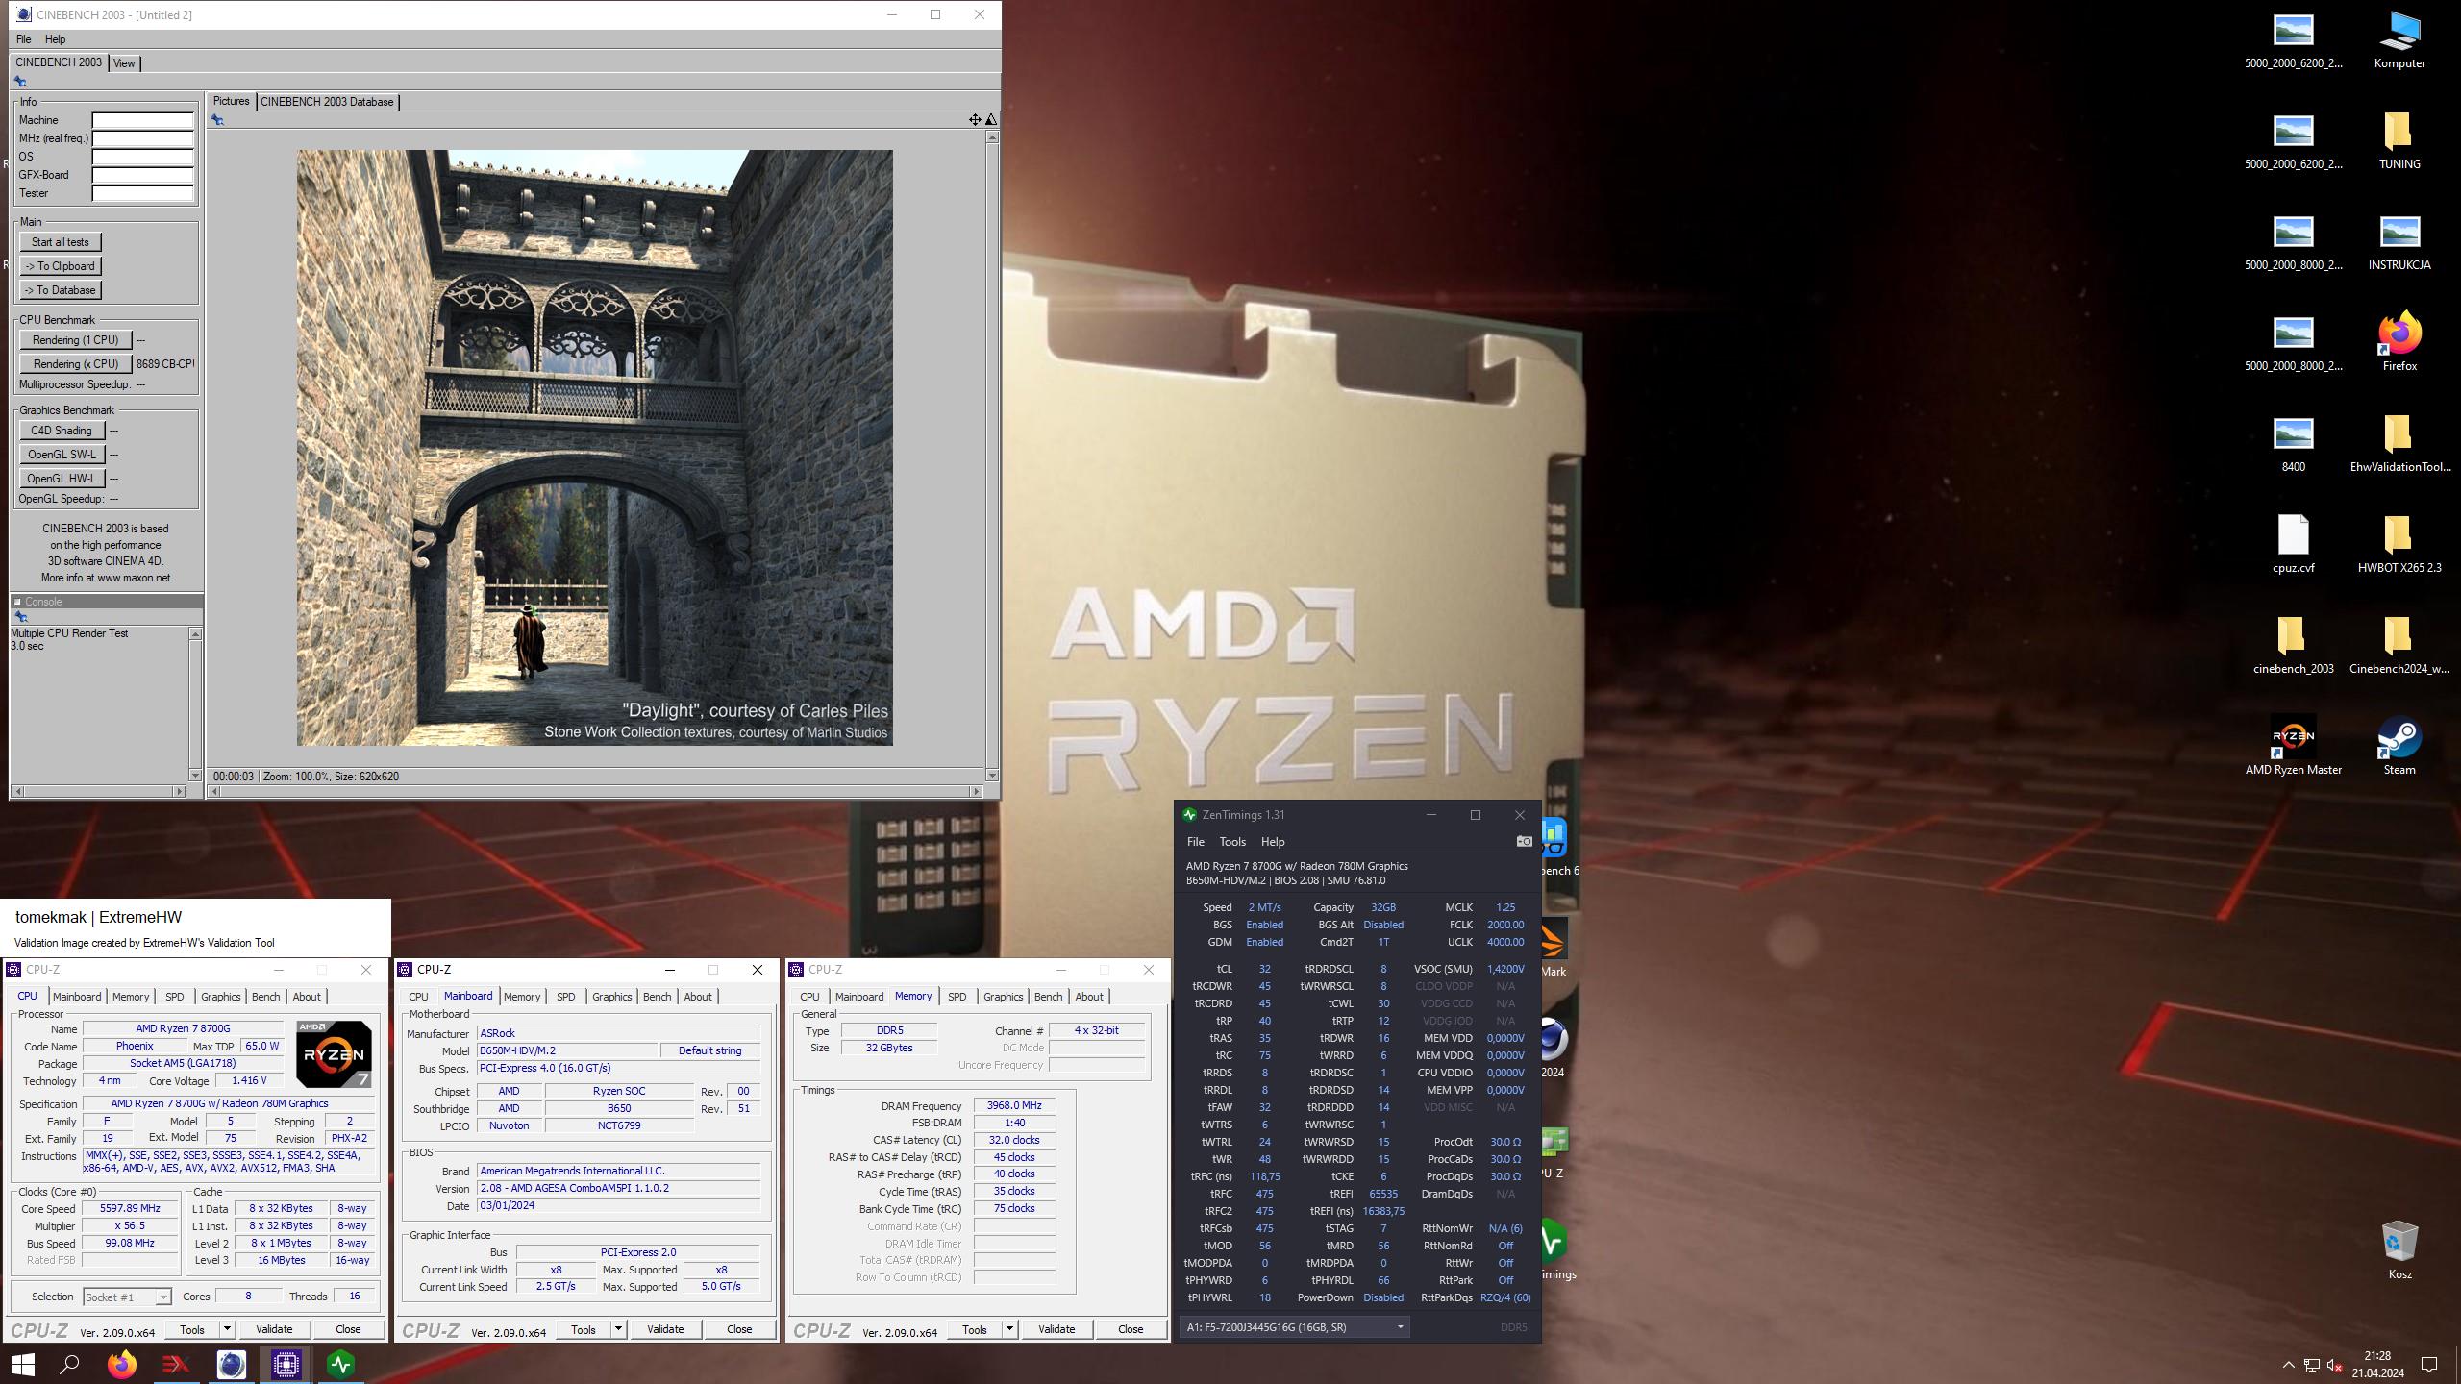
Task: Click the CPU-Z taskbar icon
Action: pyautogui.click(x=286, y=1364)
